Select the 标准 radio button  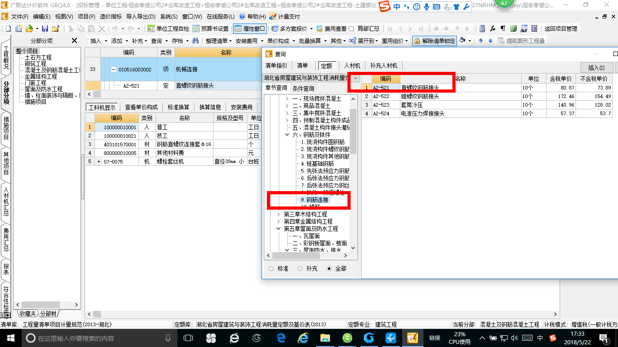point(271,268)
